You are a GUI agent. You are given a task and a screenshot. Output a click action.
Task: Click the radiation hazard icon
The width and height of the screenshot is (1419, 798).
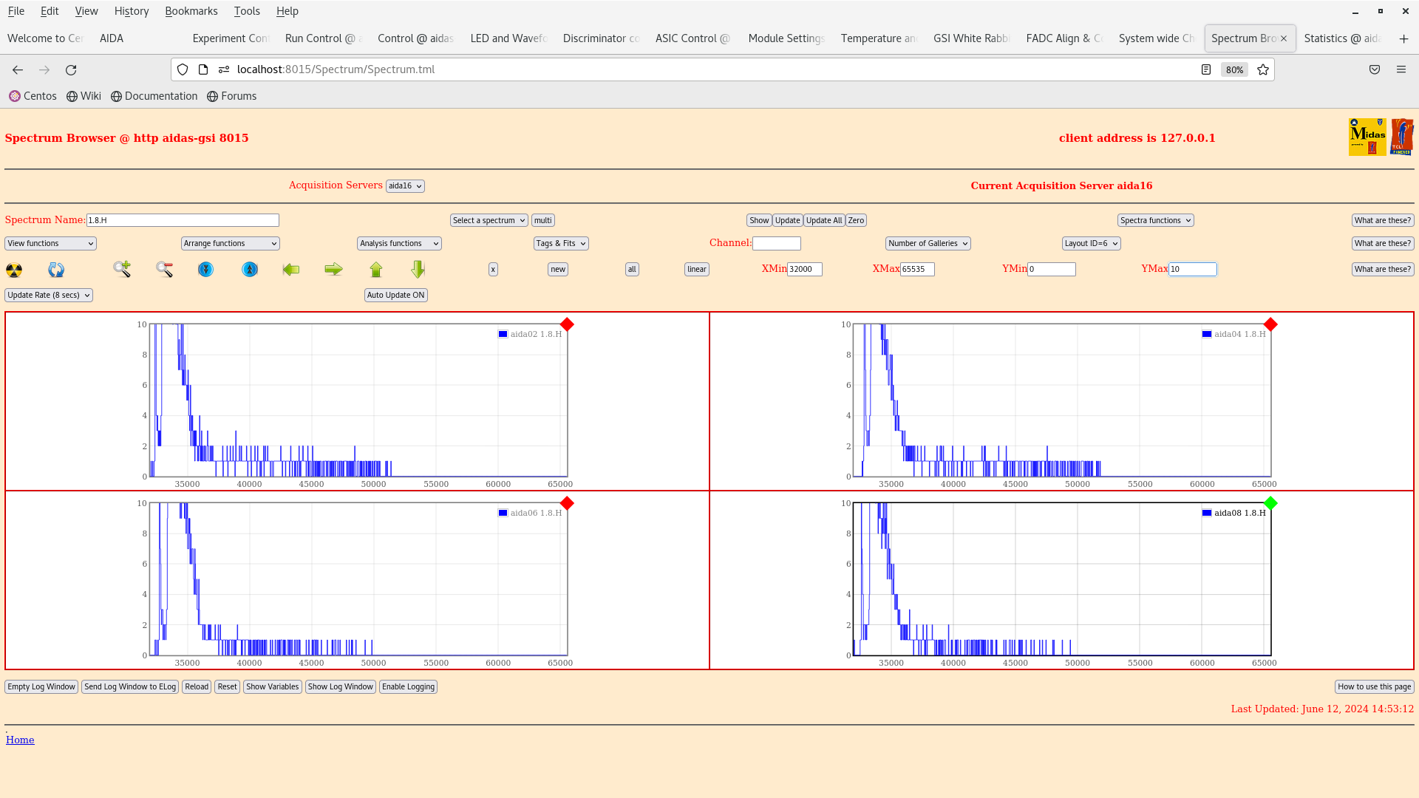tap(14, 270)
